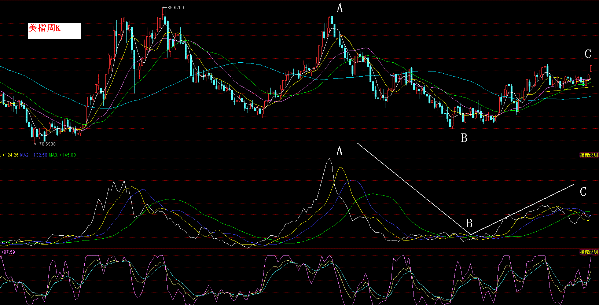The height and width of the screenshot is (305, 599).
Task: Open 指标说明 for the bottom oscillator panel
Action: [589, 252]
